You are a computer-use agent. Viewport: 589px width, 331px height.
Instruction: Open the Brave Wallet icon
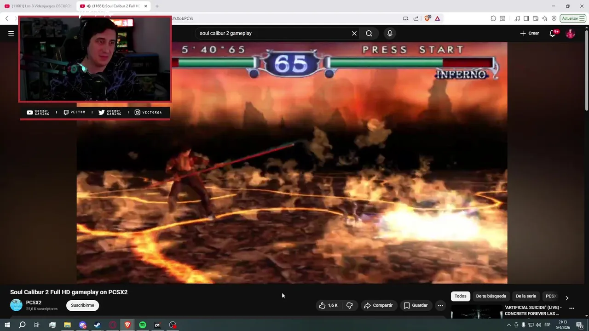(x=536, y=18)
